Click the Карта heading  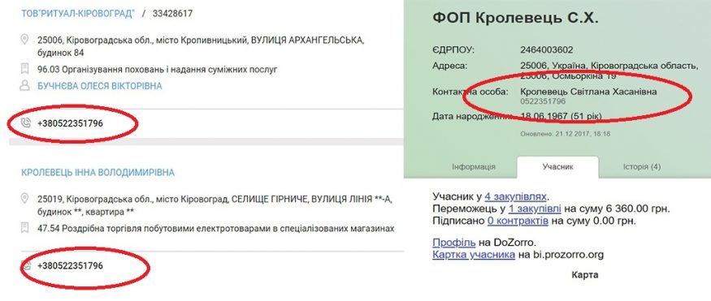tap(585, 275)
